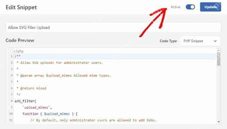Click the <?php opening tag line
Image resolution: width=227 pixels, height=129 pixels.
19,51
